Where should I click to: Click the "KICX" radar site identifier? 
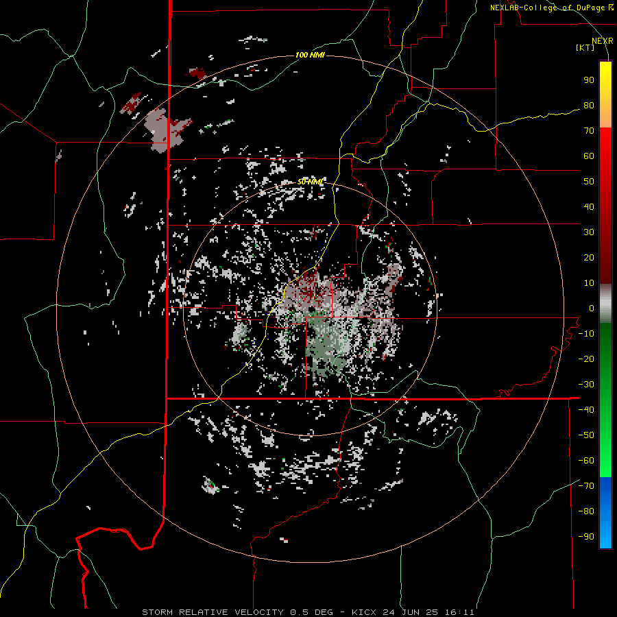pyautogui.click(x=364, y=612)
